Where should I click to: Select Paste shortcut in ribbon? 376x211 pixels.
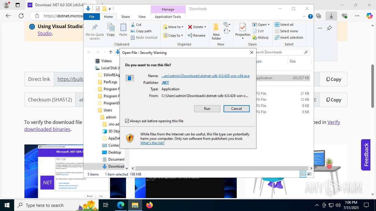point(144,38)
